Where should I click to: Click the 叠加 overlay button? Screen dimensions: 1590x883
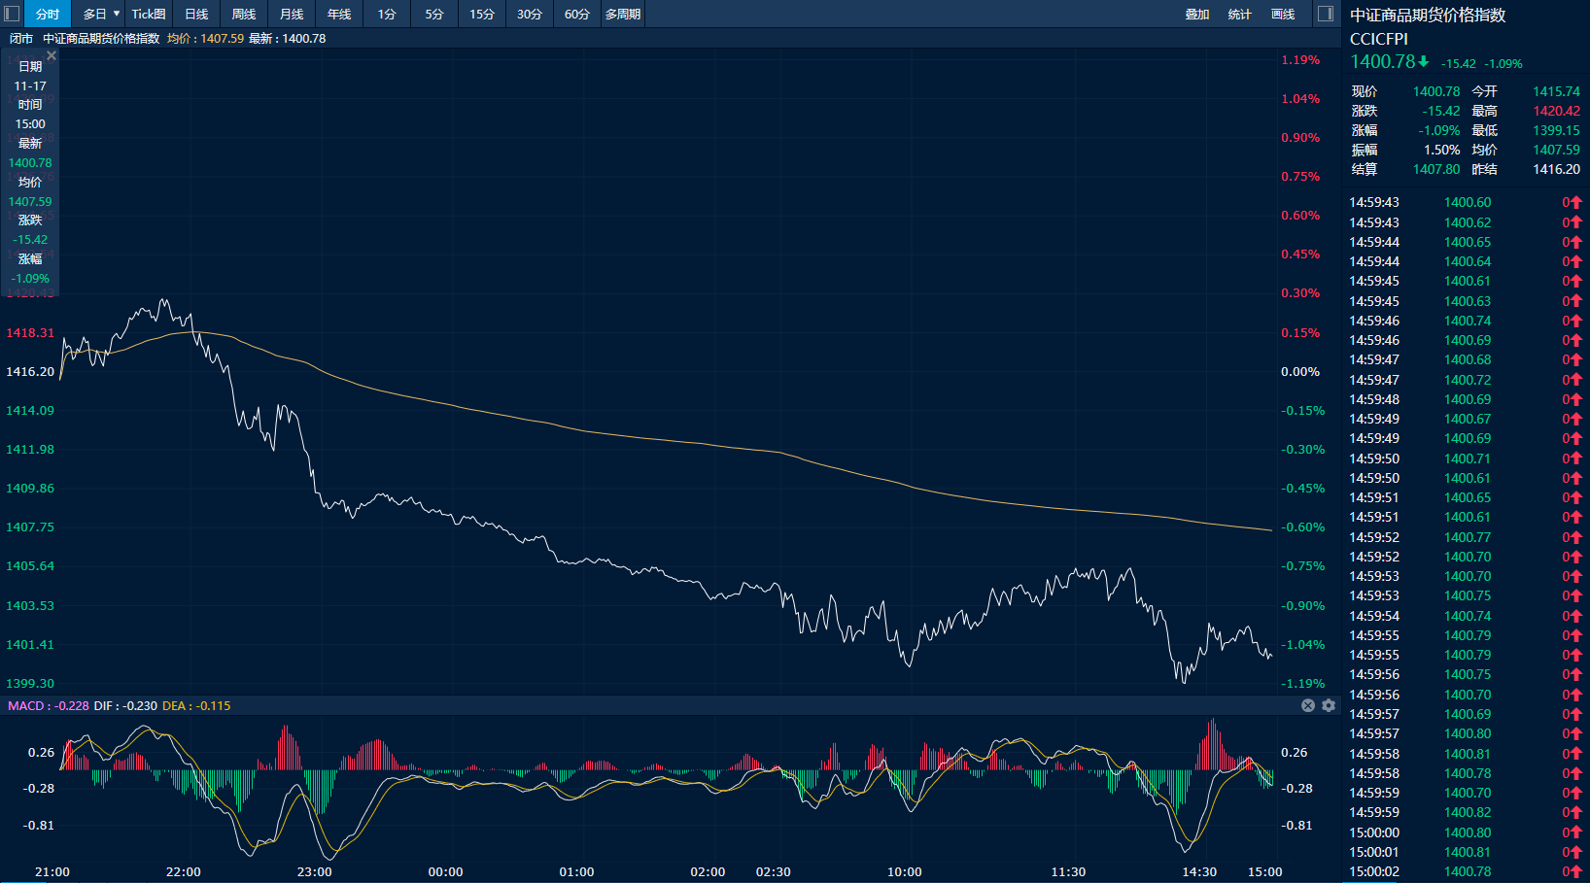1197,14
